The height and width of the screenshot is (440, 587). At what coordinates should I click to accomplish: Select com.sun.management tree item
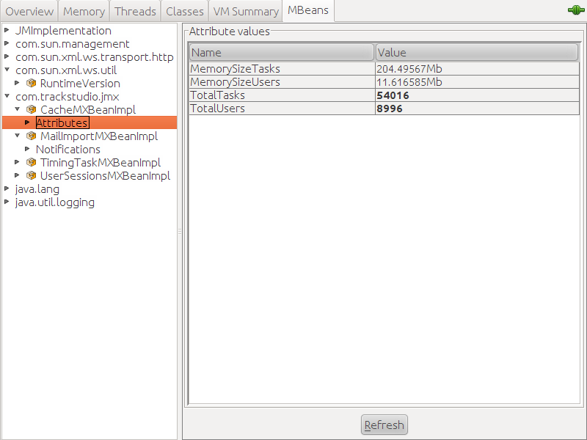pos(72,44)
